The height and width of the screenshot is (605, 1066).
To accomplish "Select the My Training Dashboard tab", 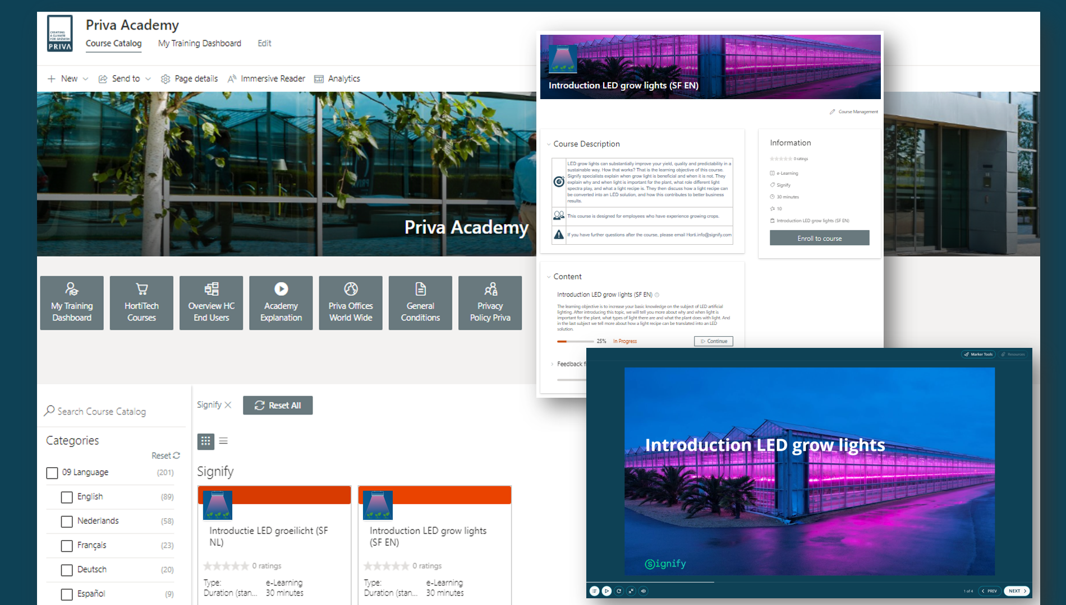I will pyautogui.click(x=200, y=44).
